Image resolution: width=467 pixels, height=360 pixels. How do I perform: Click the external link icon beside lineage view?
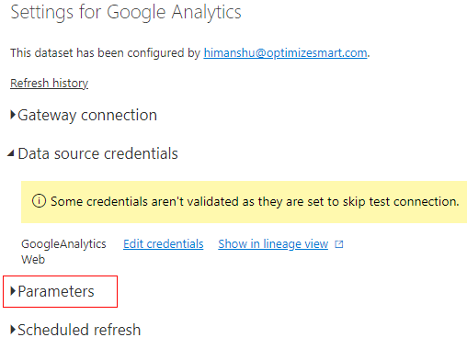[339, 244]
